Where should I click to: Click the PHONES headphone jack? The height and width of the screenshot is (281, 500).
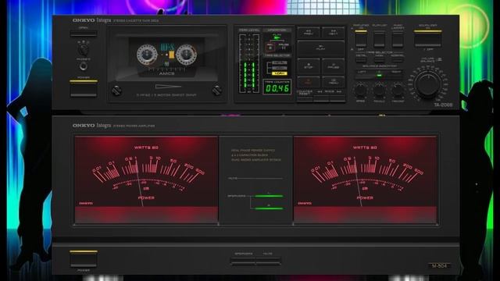pyautogui.click(x=84, y=66)
